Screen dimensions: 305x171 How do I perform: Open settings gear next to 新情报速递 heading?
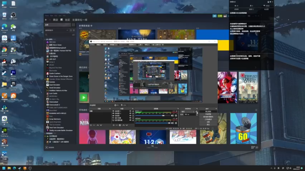(x=91, y=25)
